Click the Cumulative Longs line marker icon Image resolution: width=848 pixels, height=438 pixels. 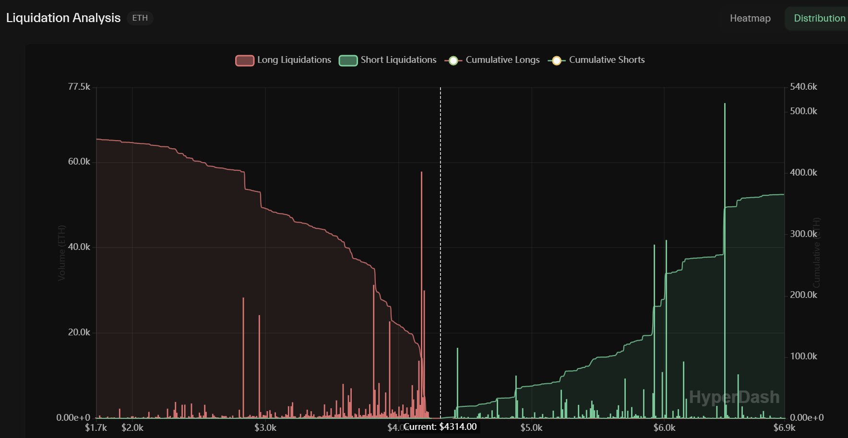454,60
